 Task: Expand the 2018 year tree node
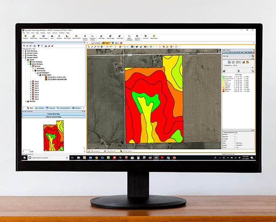pos(30,82)
